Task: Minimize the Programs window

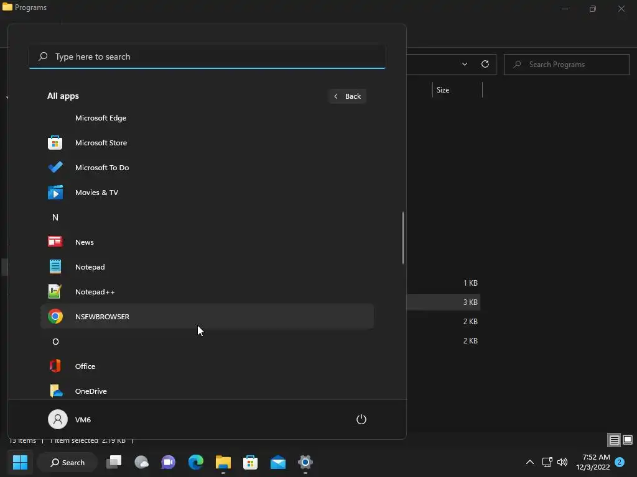Action: (x=565, y=9)
